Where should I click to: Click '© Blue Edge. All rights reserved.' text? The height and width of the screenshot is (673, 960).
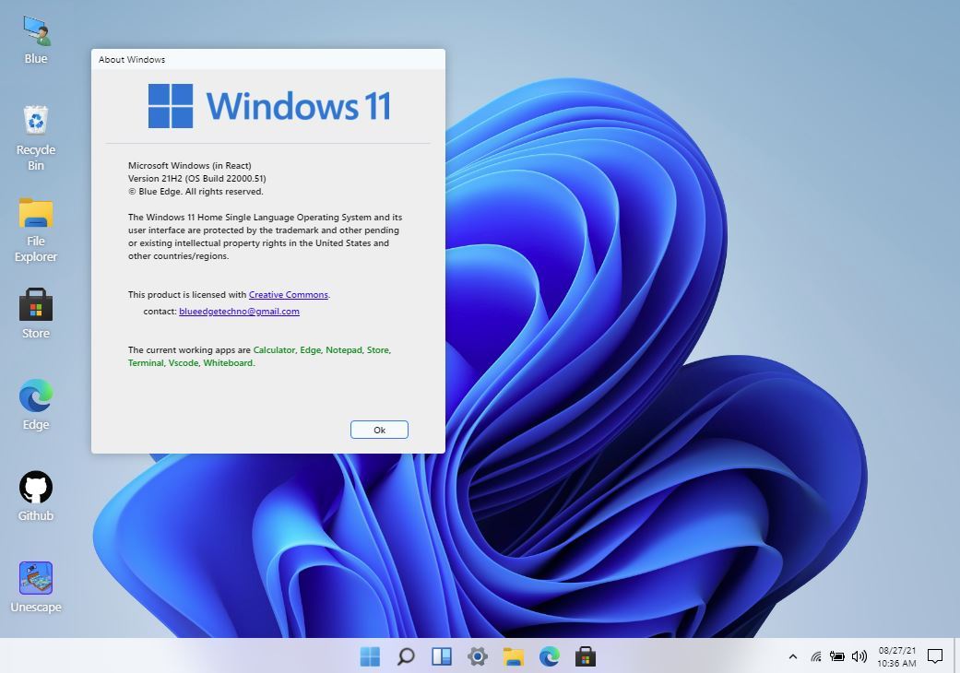tap(196, 192)
